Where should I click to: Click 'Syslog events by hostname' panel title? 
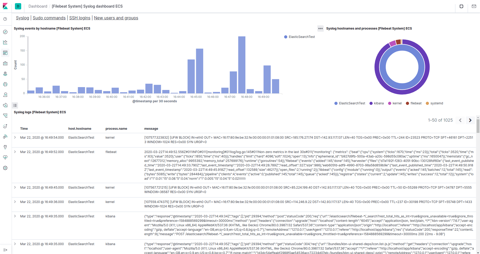52,29
